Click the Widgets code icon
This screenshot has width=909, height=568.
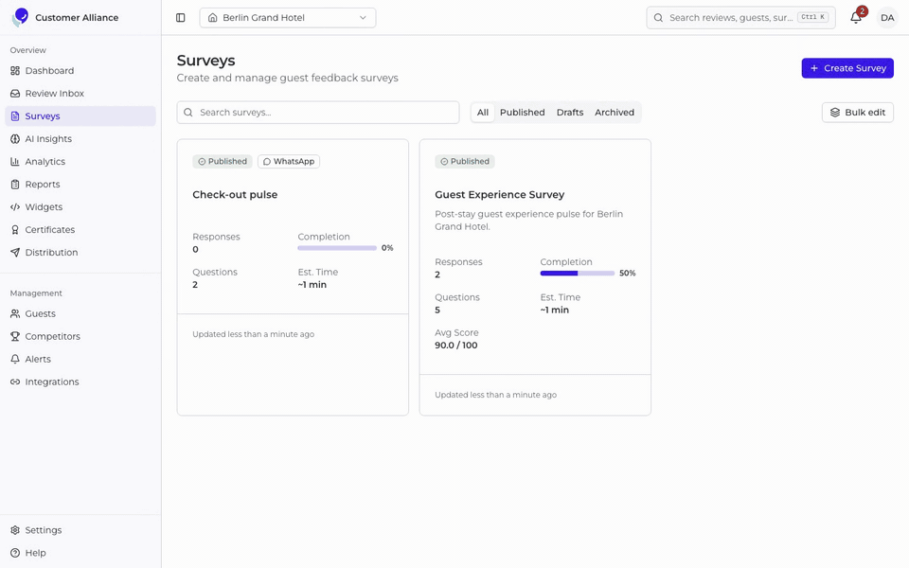point(15,207)
